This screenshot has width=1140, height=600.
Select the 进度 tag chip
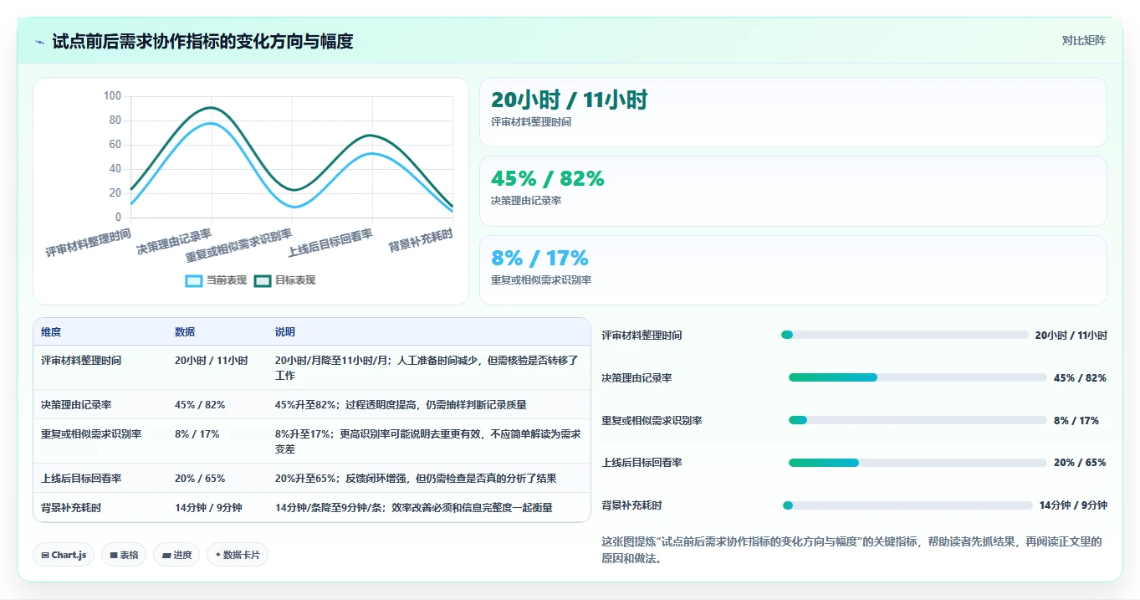(x=176, y=555)
